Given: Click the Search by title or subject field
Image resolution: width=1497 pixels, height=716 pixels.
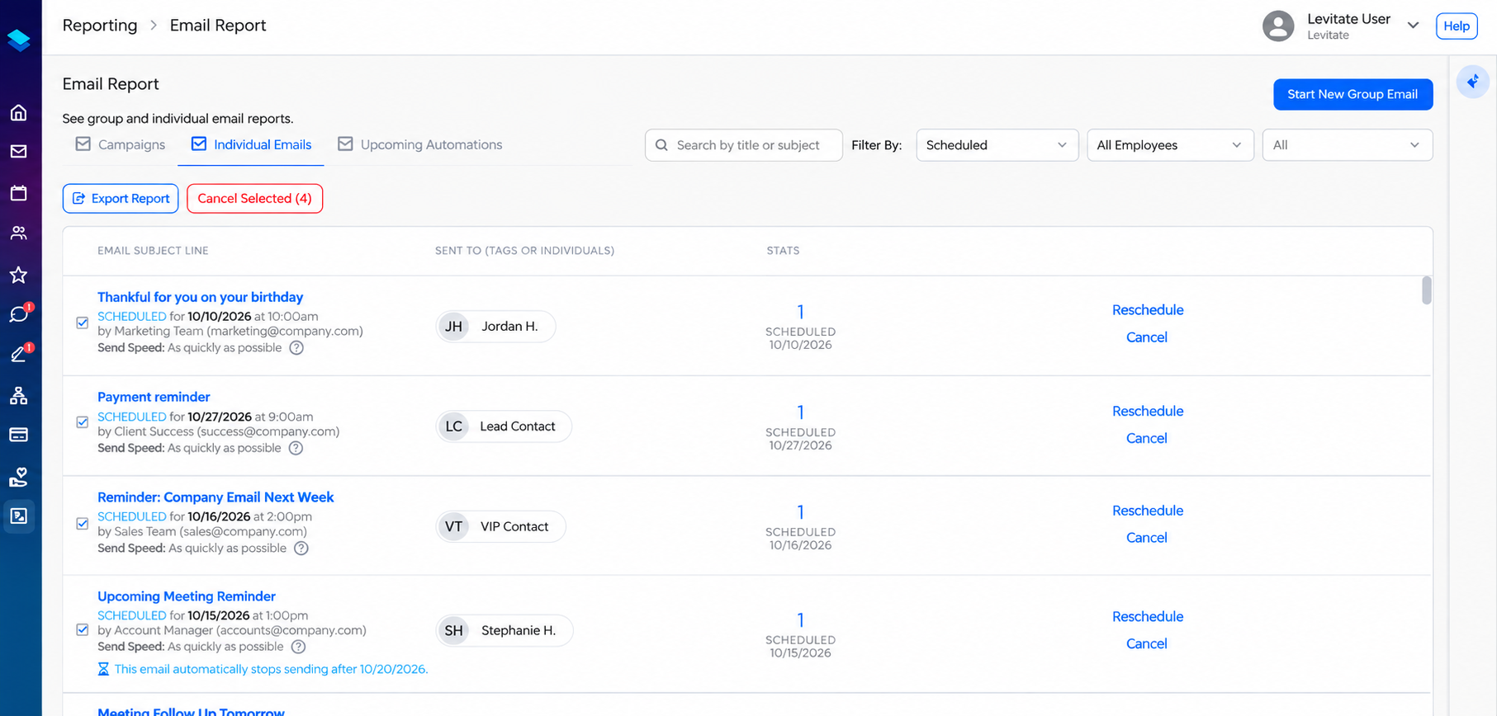Looking at the screenshot, I should [x=743, y=145].
